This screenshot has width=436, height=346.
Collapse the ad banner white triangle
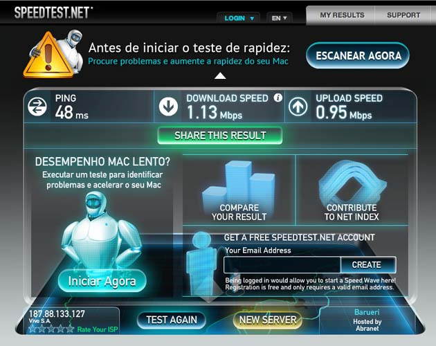pos(220,75)
